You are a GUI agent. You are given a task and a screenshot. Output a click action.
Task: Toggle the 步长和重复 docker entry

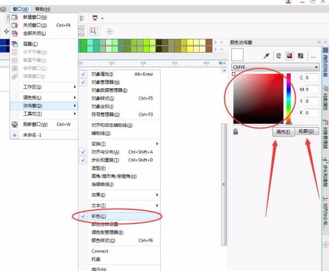[120, 160]
